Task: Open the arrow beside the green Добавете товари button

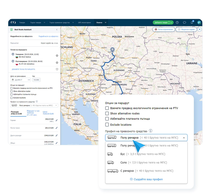Action: (x=171, y=22)
